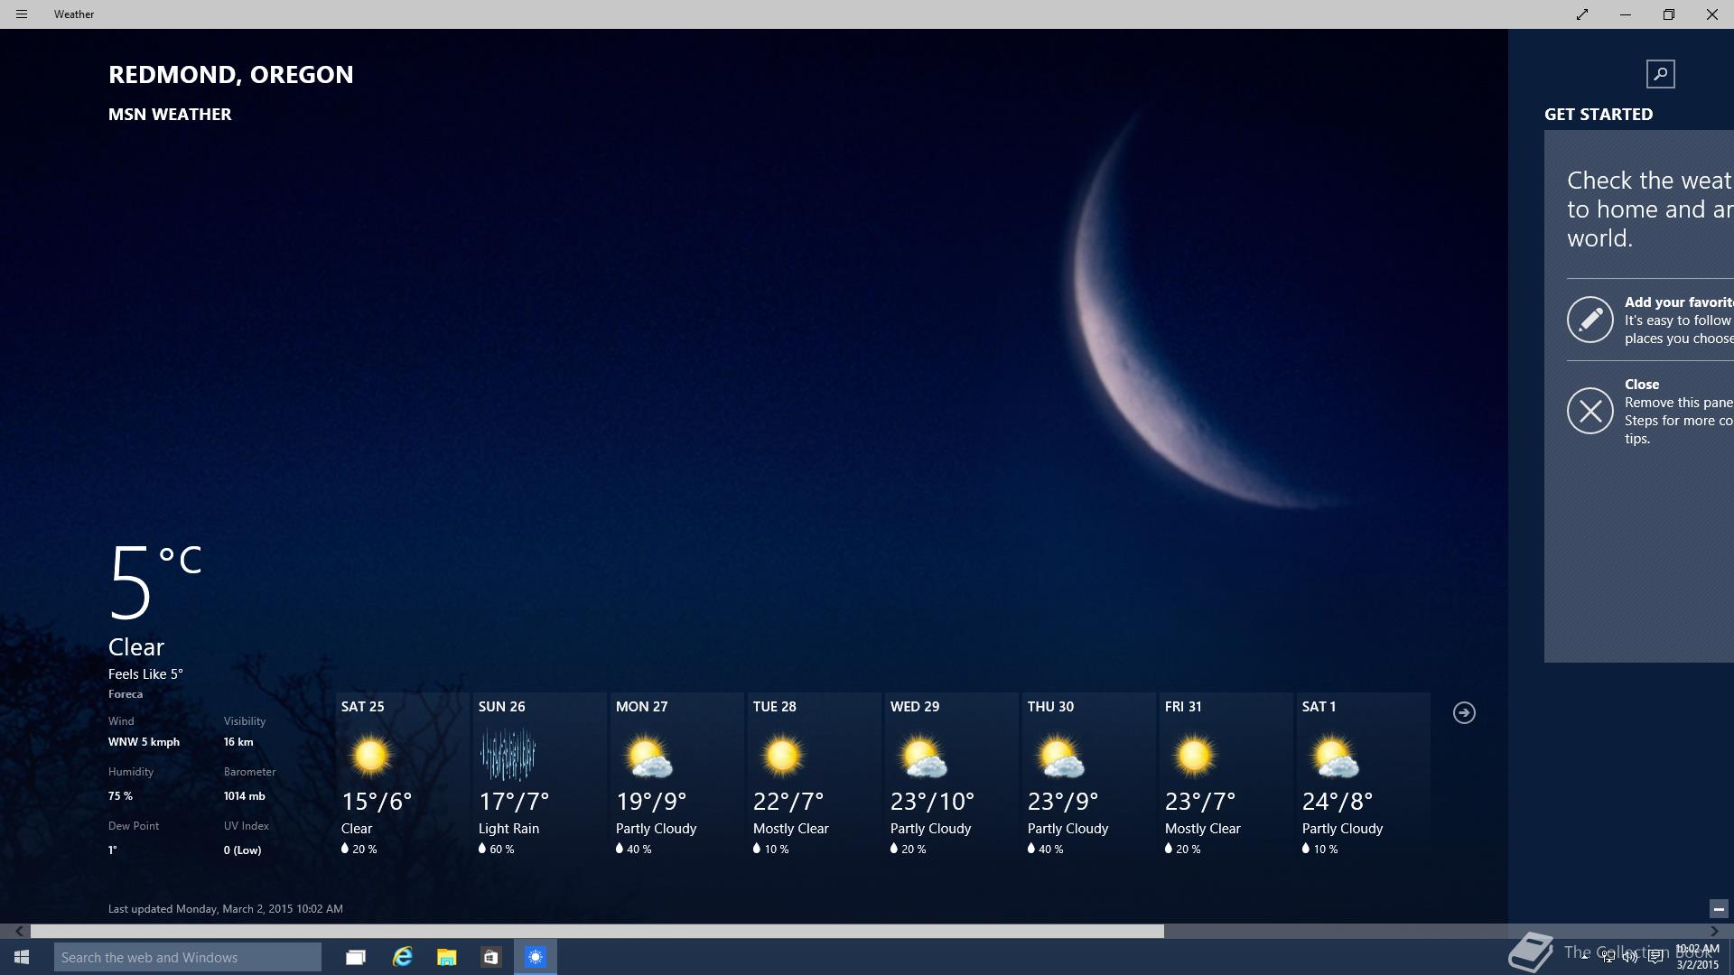Click the circled arrow to show more forecast days

pos(1464,713)
